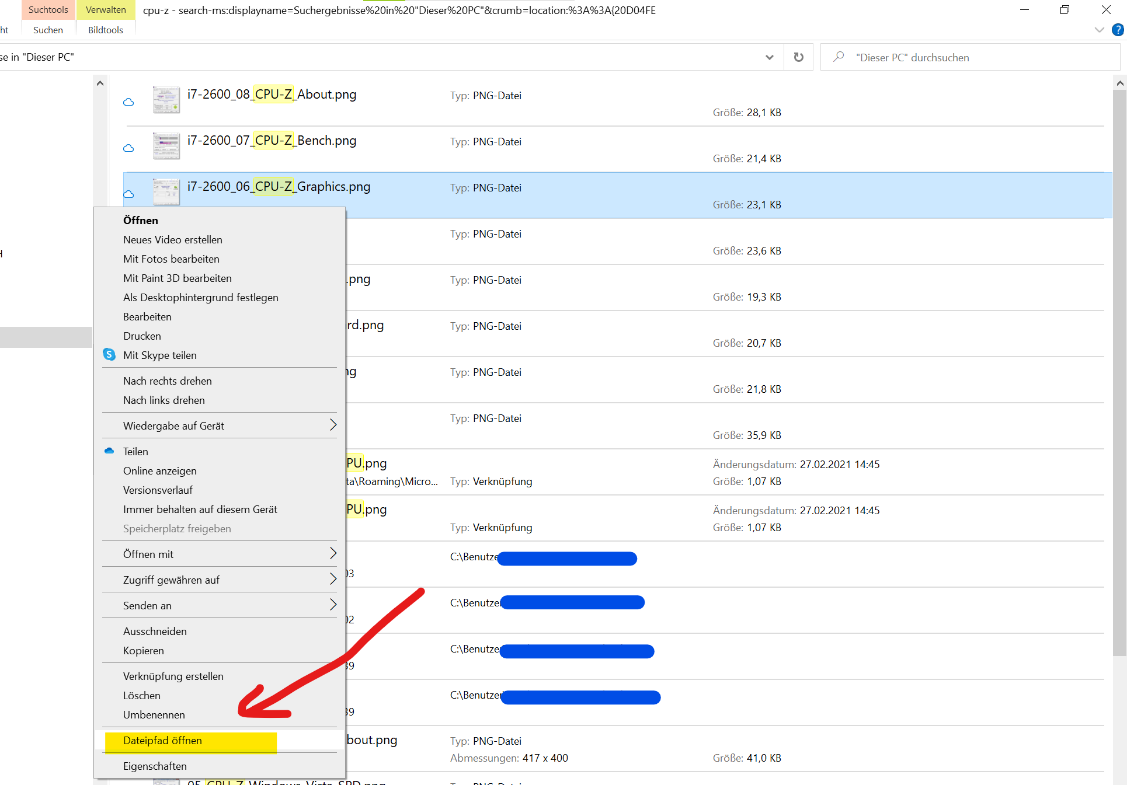
Task: Click the search magnifier icon in search box
Action: [x=839, y=57]
